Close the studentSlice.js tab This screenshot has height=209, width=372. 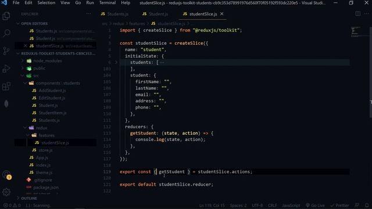point(221,14)
